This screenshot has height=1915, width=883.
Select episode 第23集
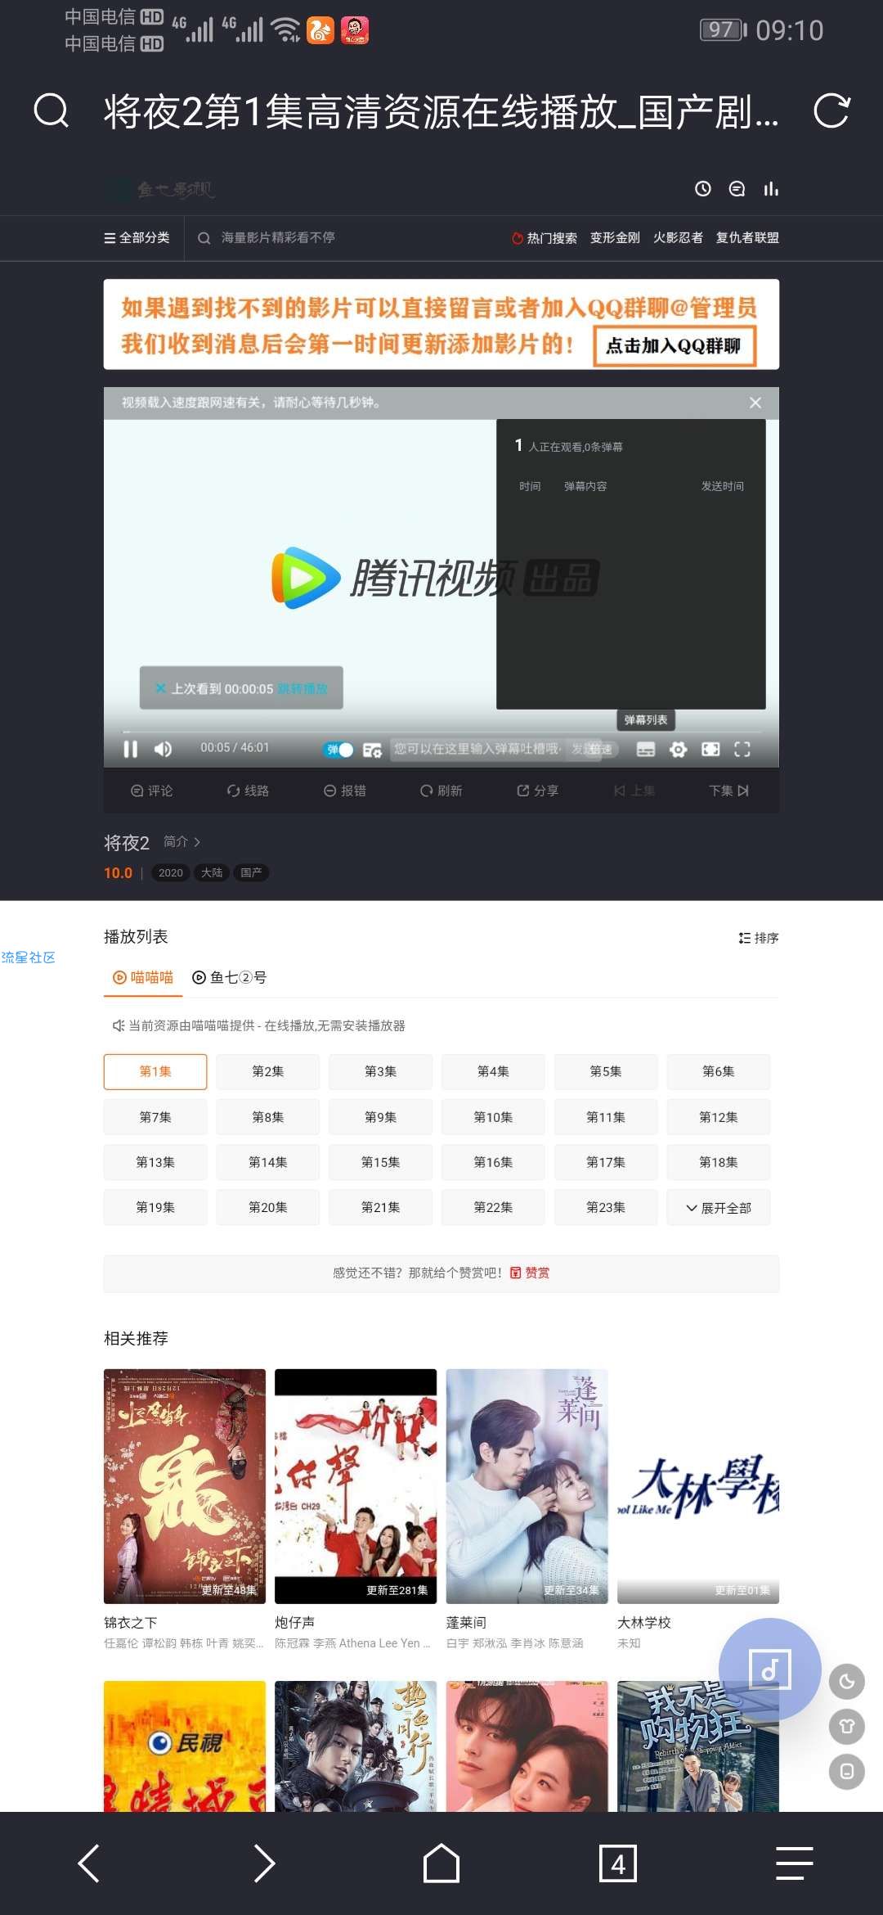(606, 1207)
